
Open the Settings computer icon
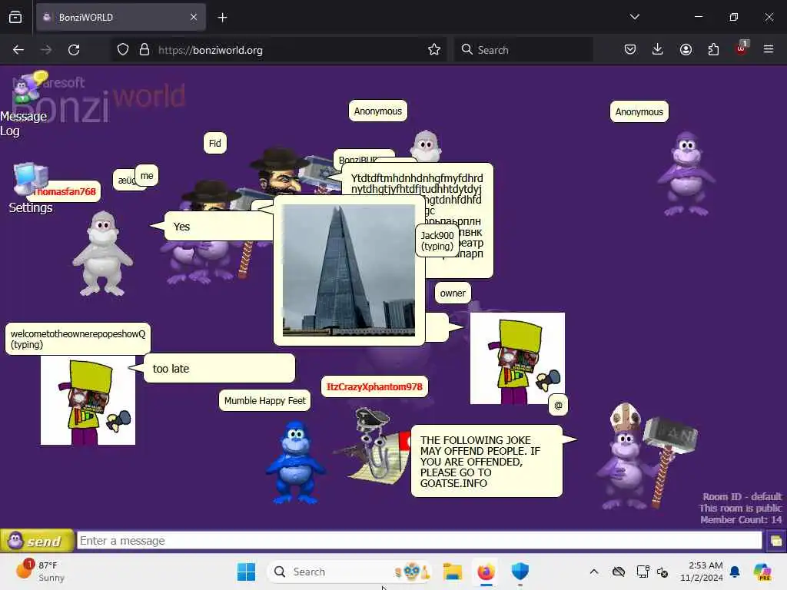[30, 188]
